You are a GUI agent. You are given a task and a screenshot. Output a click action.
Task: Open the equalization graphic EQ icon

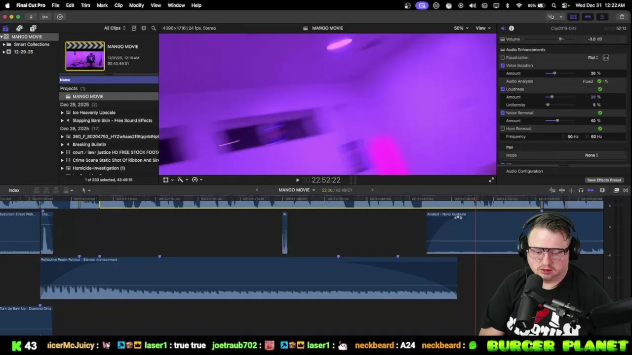point(606,58)
